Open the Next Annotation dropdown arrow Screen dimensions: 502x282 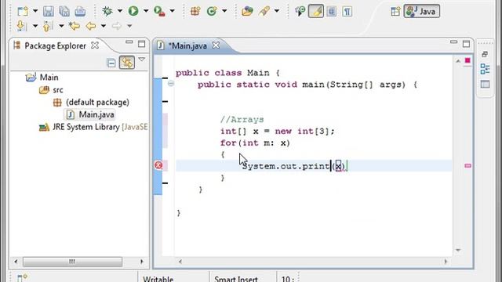[35, 26]
